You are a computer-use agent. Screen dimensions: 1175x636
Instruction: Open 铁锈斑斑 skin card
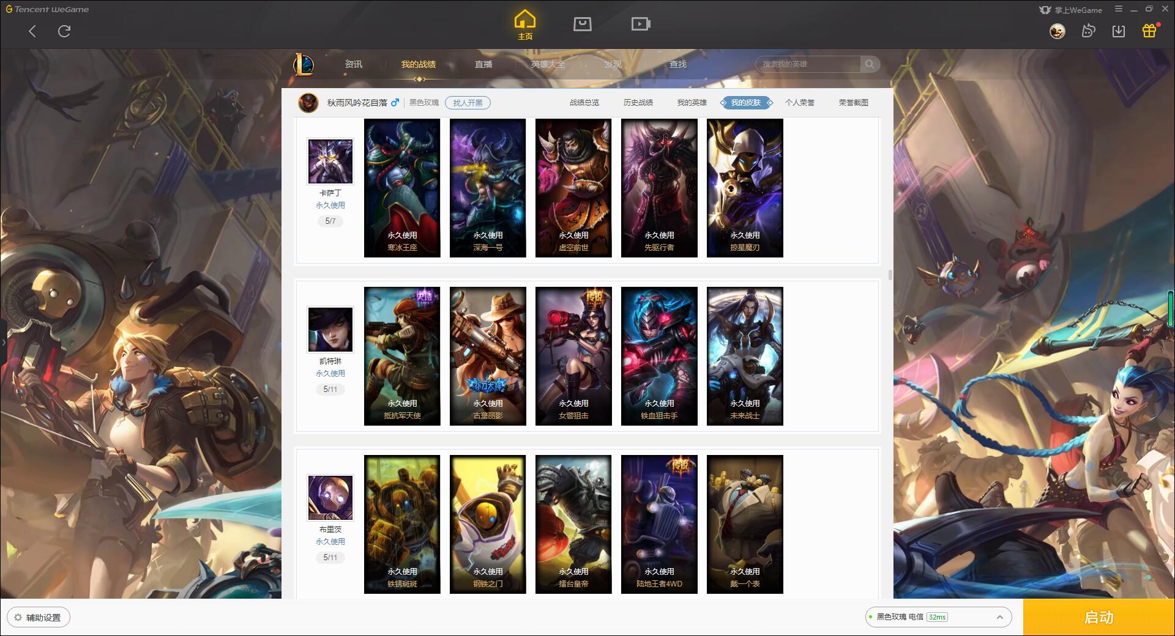[402, 524]
